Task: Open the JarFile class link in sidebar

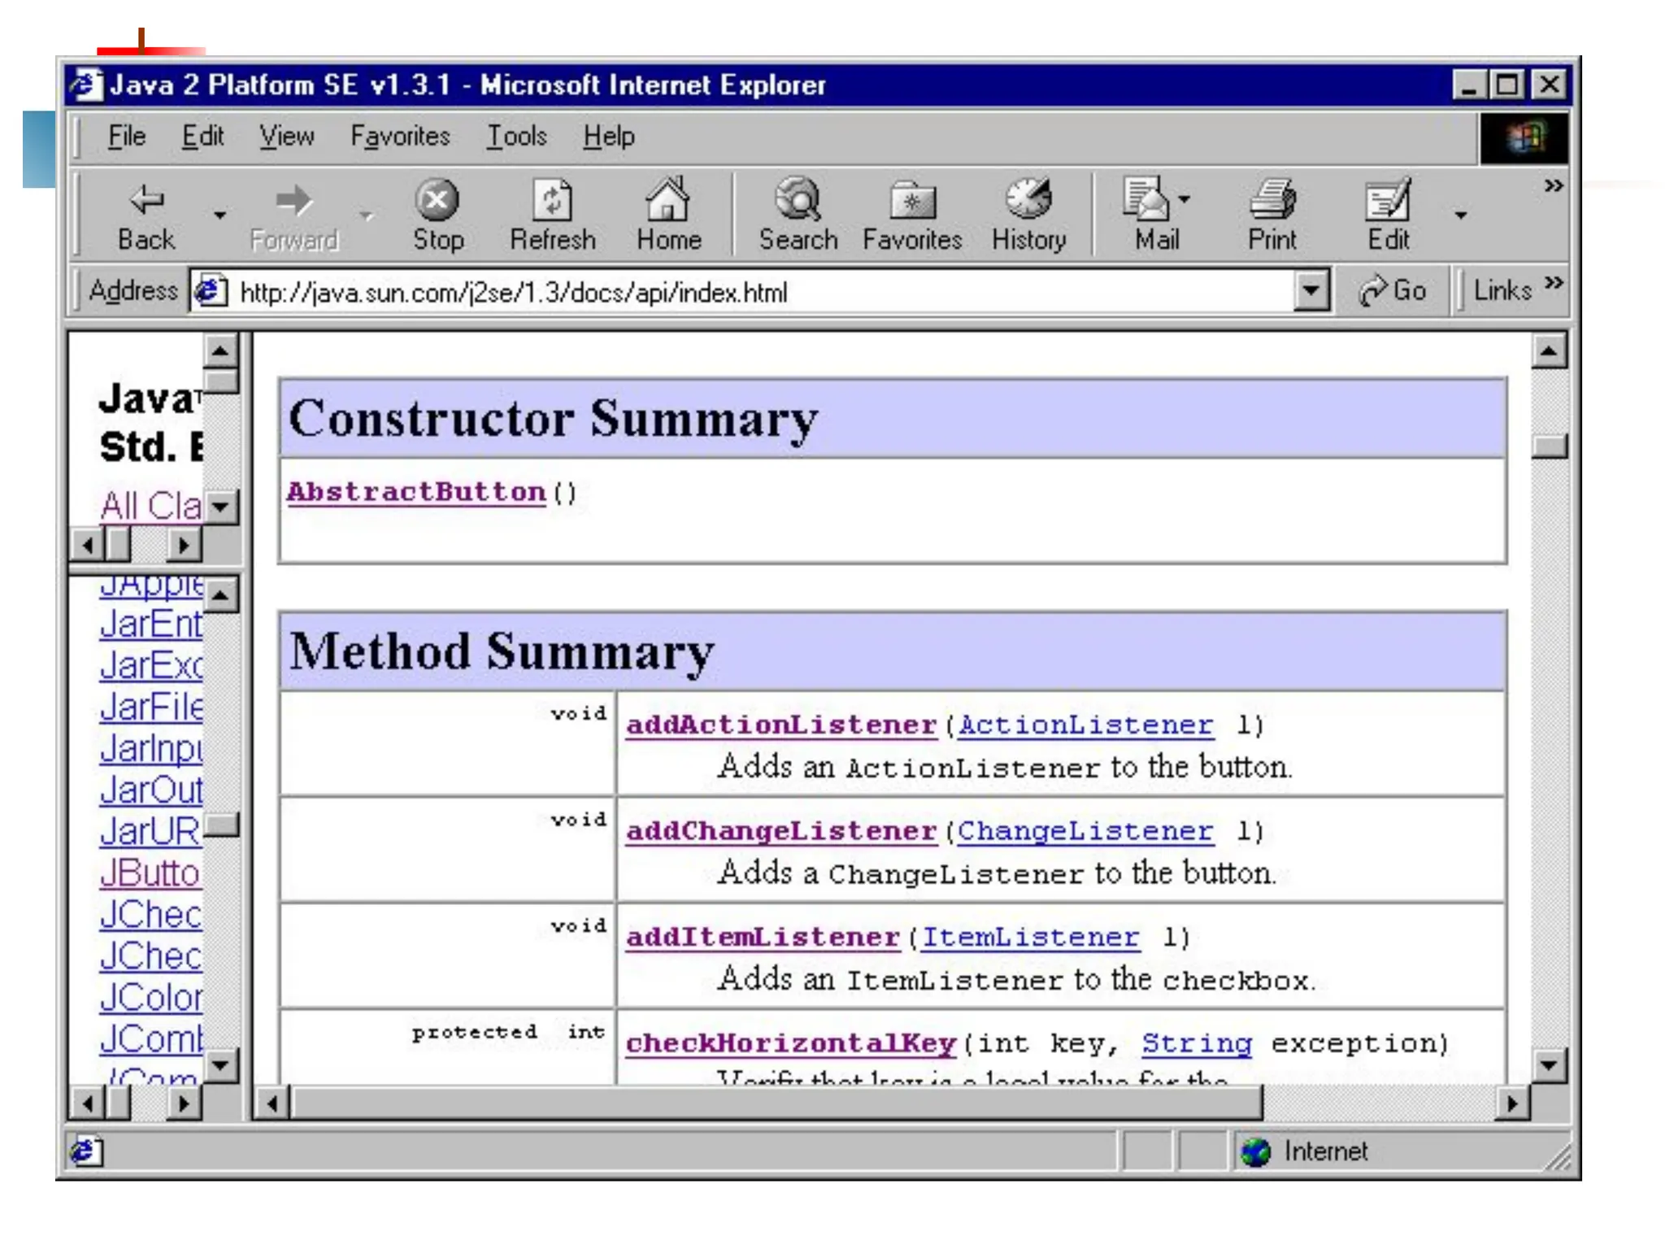Action: 151,707
